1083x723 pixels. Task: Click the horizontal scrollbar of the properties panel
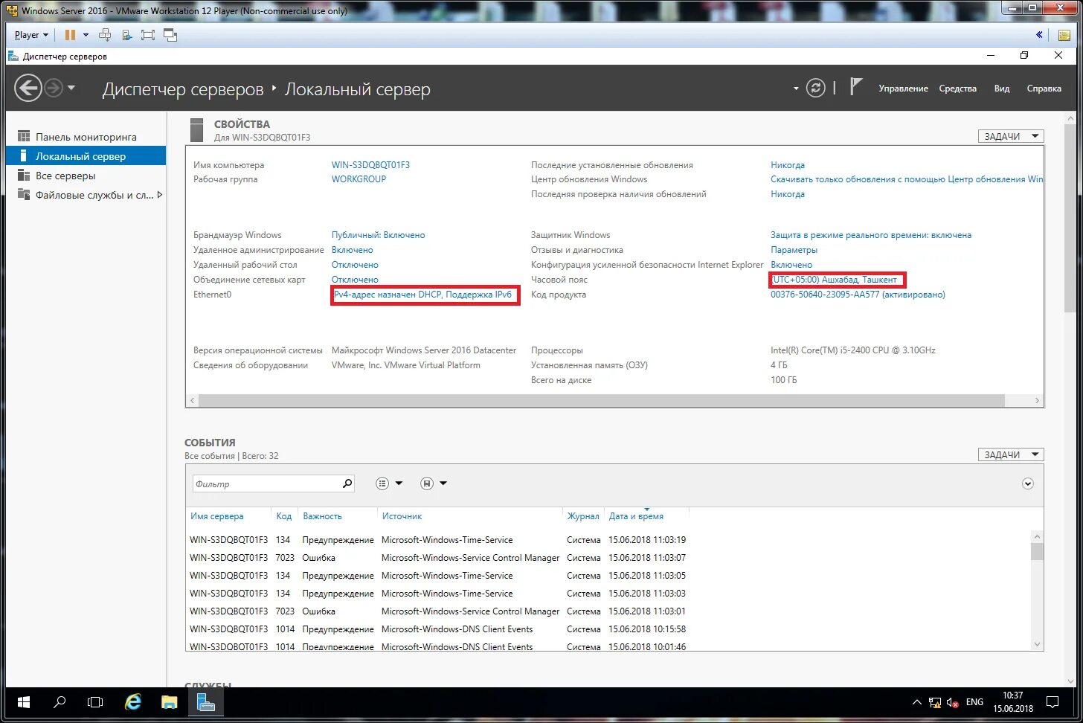(601, 400)
